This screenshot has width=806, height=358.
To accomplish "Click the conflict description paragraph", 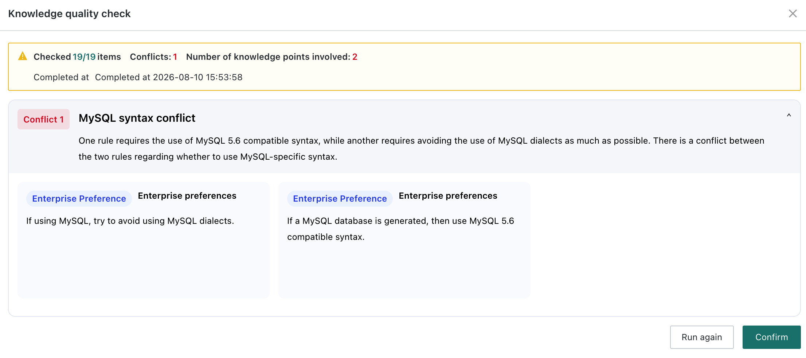I will click(422, 149).
